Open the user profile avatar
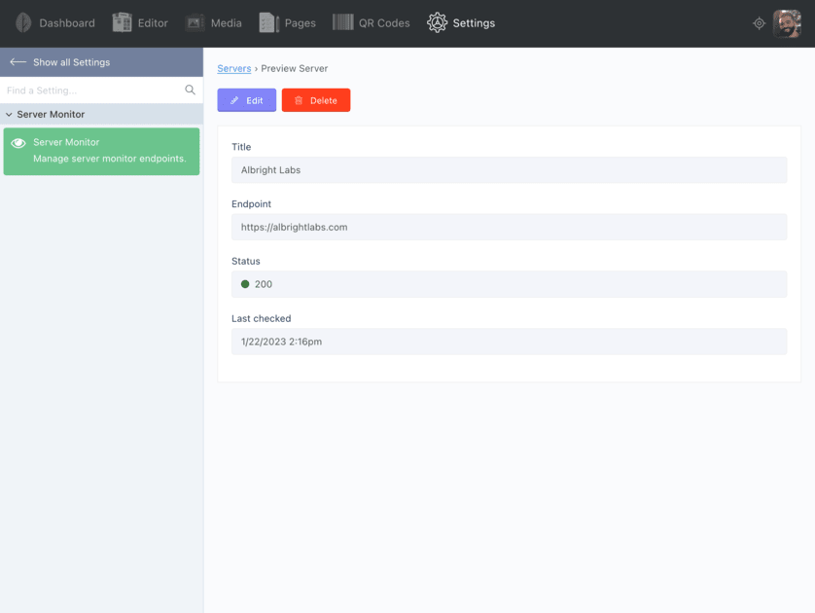The image size is (815, 613). pyautogui.click(x=787, y=24)
